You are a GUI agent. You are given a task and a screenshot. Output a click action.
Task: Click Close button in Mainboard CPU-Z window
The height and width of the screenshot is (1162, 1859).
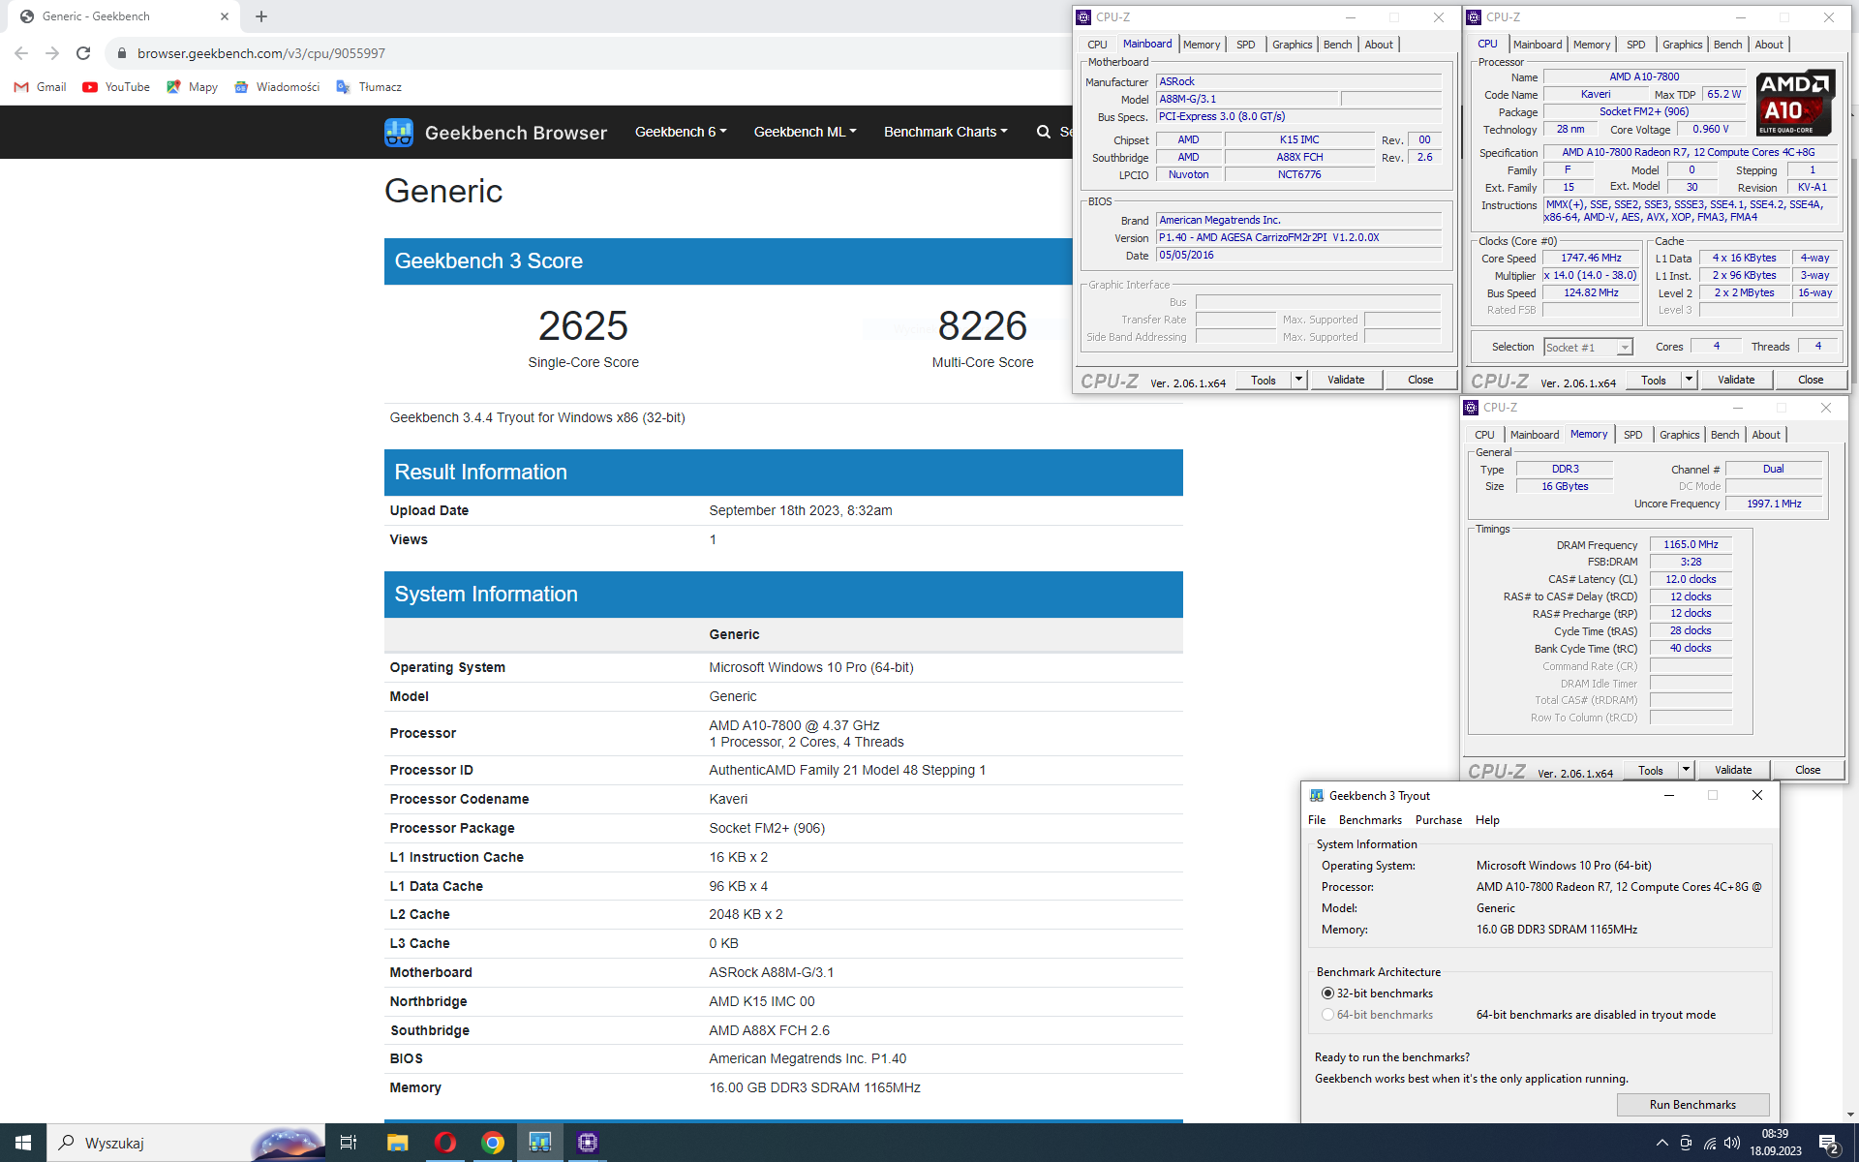1420,380
